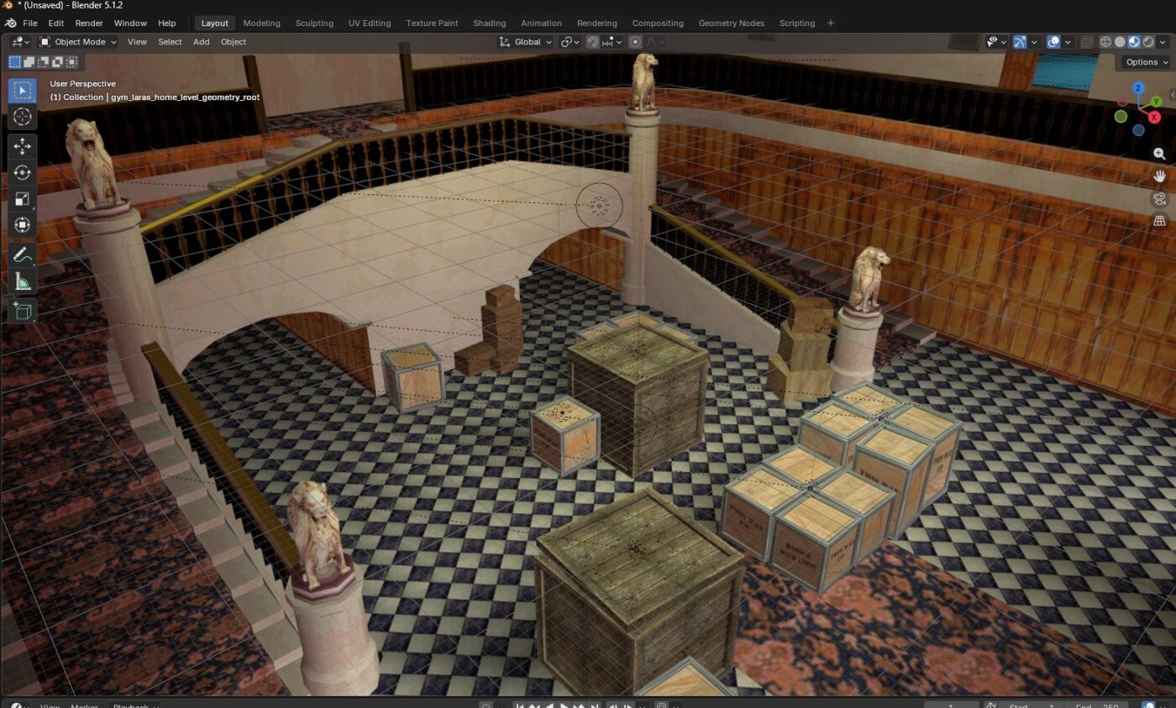
Task: Switch to Rendered viewport shading
Action: (1148, 42)
